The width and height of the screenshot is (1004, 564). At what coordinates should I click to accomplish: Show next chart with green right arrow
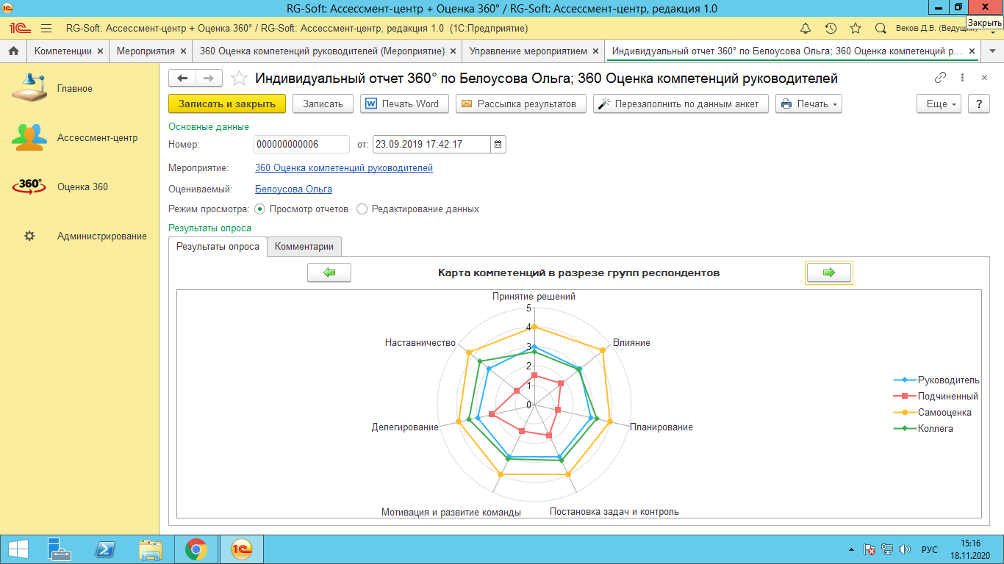[x=829, y=272]
